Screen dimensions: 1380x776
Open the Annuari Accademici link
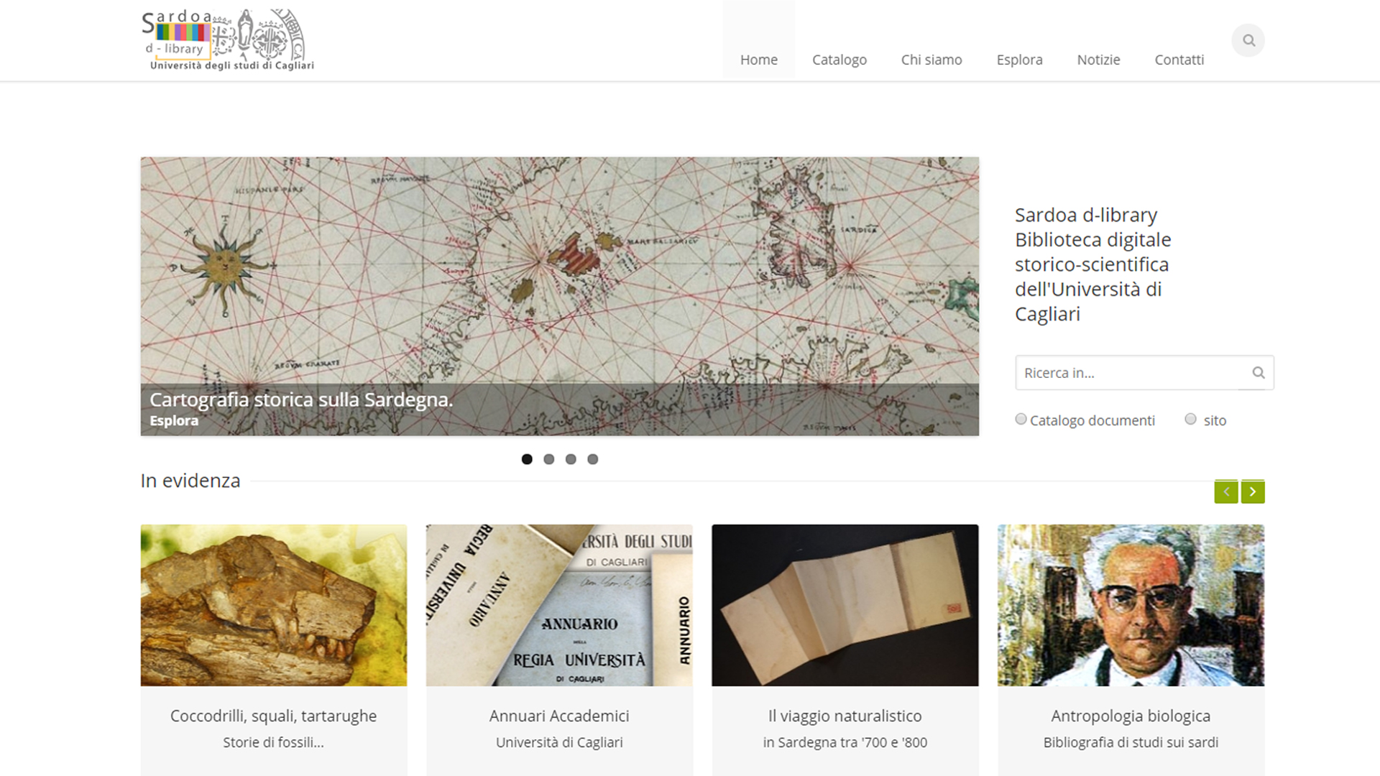click(559, 716)
